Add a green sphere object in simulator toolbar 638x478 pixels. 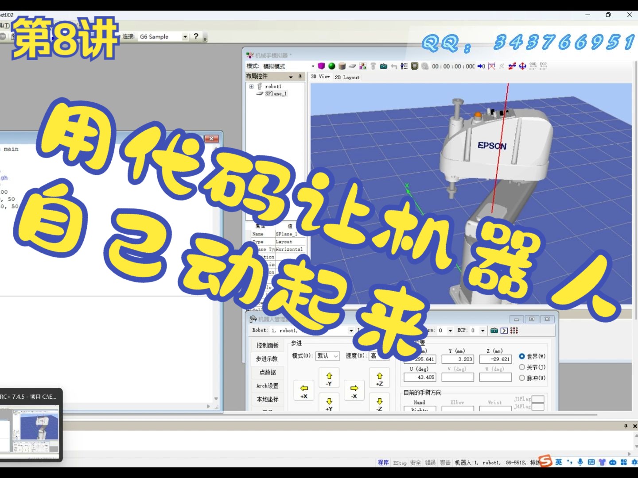click(332, 66)
